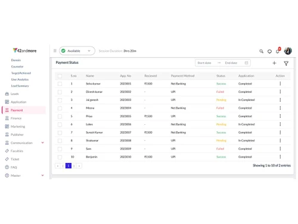298x224 pixels.
Task: Open actions menu for Meena row
Action: pos(280,108)
